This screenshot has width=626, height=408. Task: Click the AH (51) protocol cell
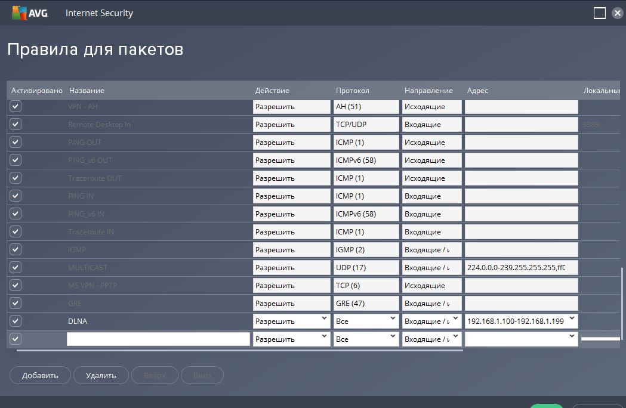[366, 107]
